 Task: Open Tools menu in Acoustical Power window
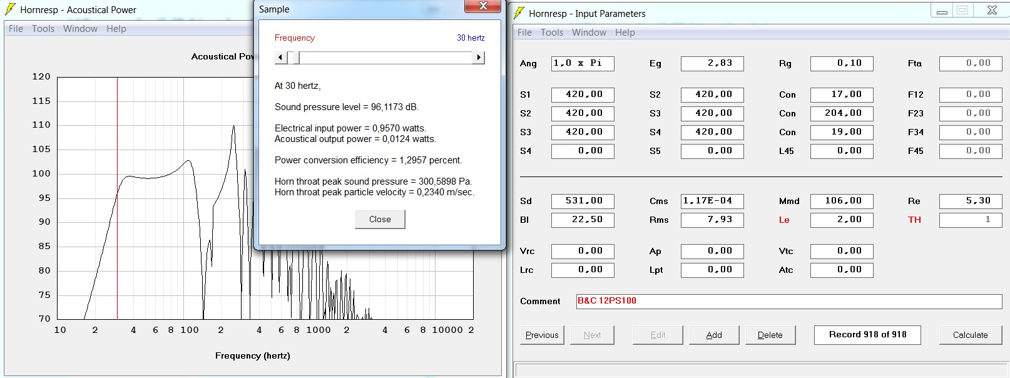(43, 29)
